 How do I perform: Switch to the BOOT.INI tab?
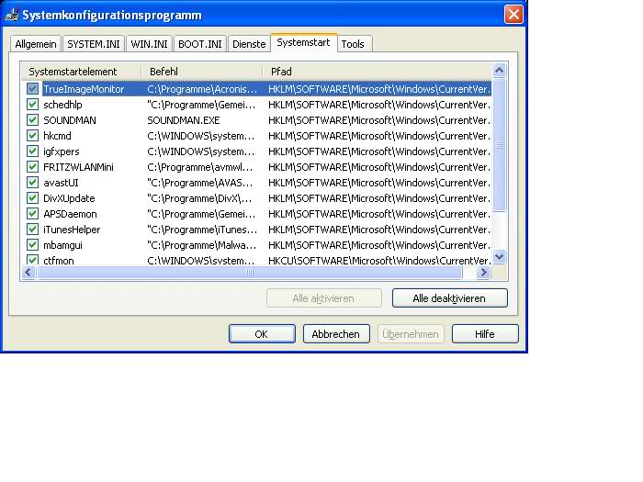click(199, 44)
